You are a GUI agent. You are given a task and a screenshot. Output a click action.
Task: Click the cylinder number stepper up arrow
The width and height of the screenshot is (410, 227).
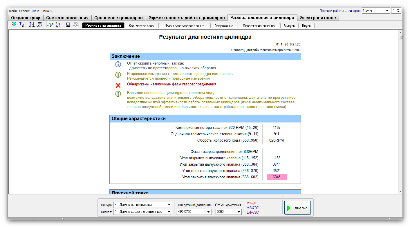pyautogui.click(x=398, y=9)
